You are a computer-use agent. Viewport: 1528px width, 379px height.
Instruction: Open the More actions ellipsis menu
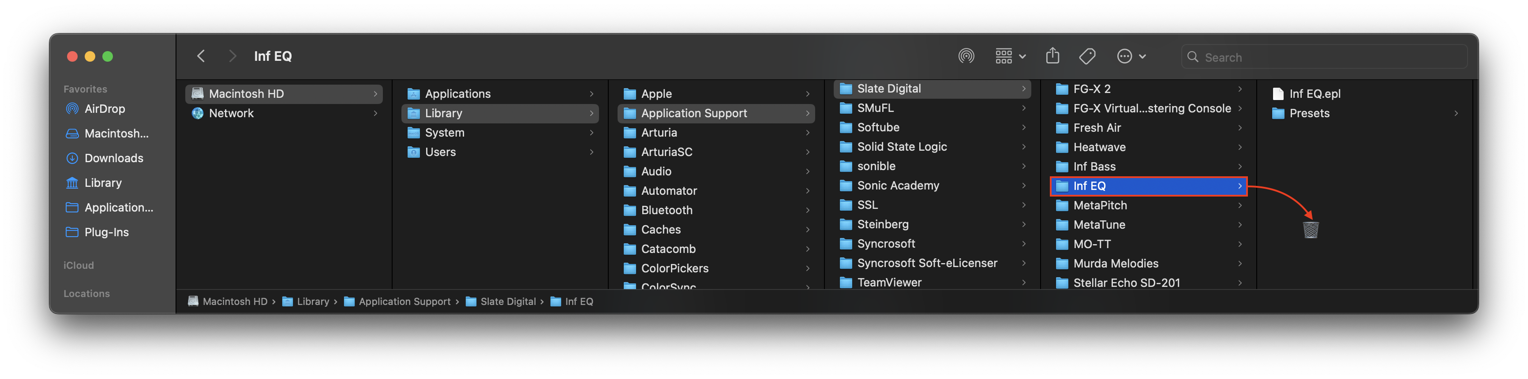click(x=1131, y=56)
